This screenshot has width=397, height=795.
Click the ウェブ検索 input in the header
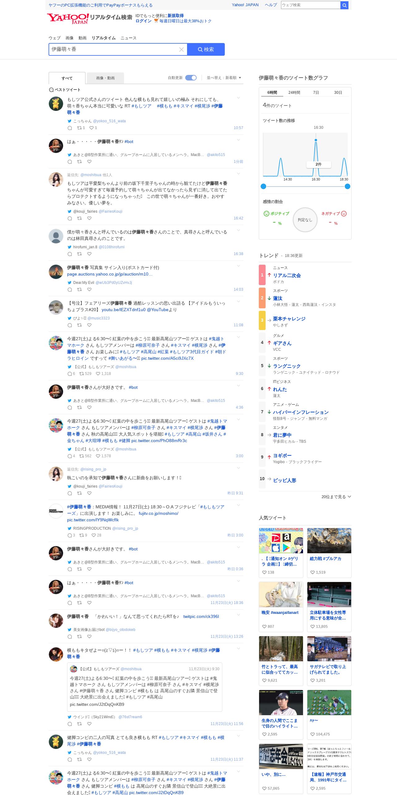(x=310, y=5)
